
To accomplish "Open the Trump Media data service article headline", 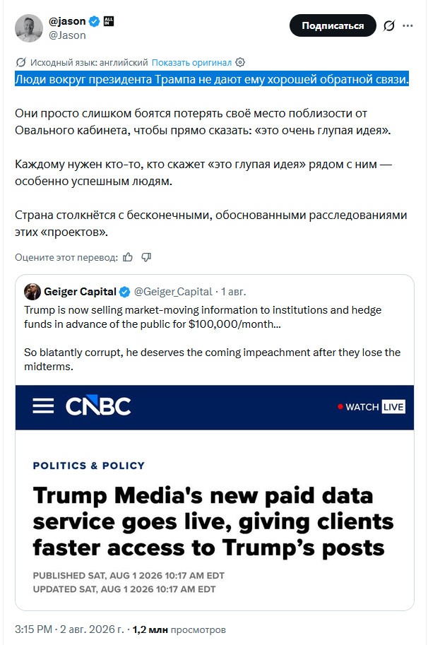I will (213, 521).
